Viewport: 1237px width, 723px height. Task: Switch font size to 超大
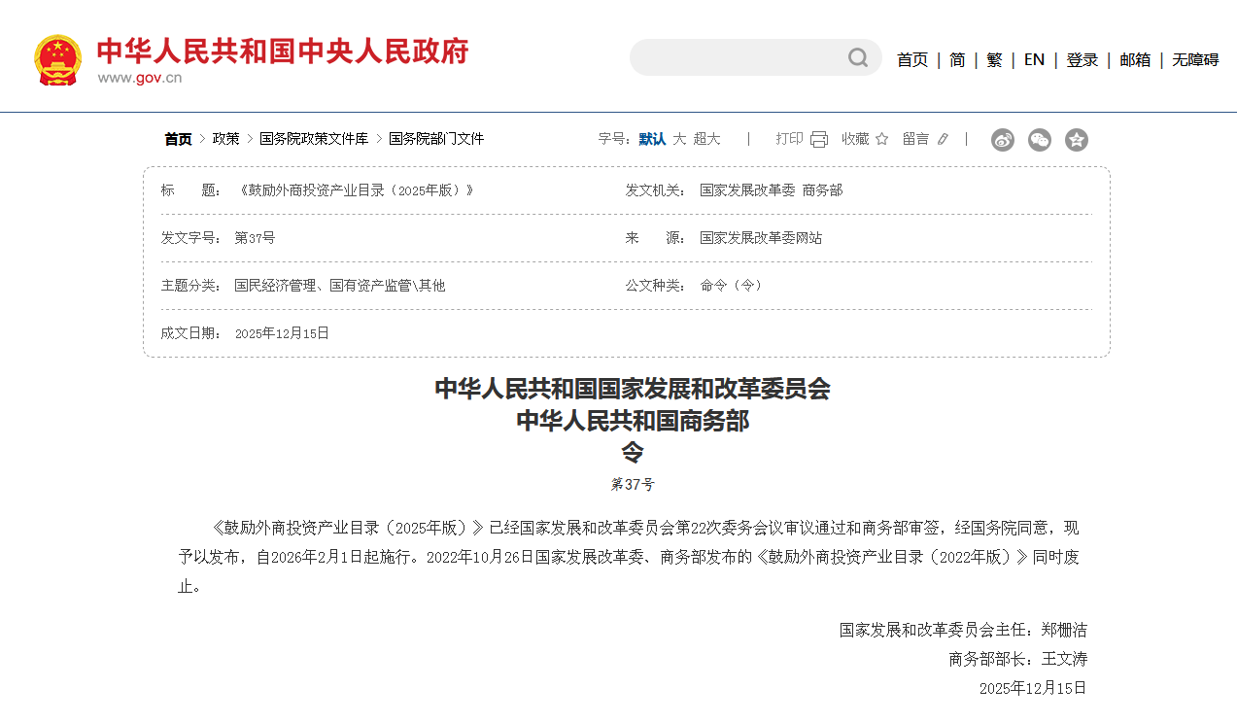[706, 139]
